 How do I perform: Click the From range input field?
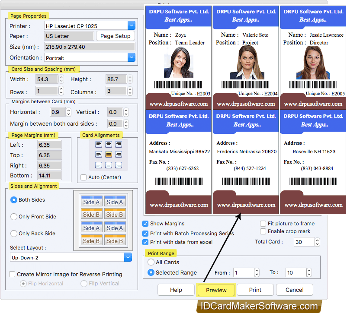pos(244,272)
